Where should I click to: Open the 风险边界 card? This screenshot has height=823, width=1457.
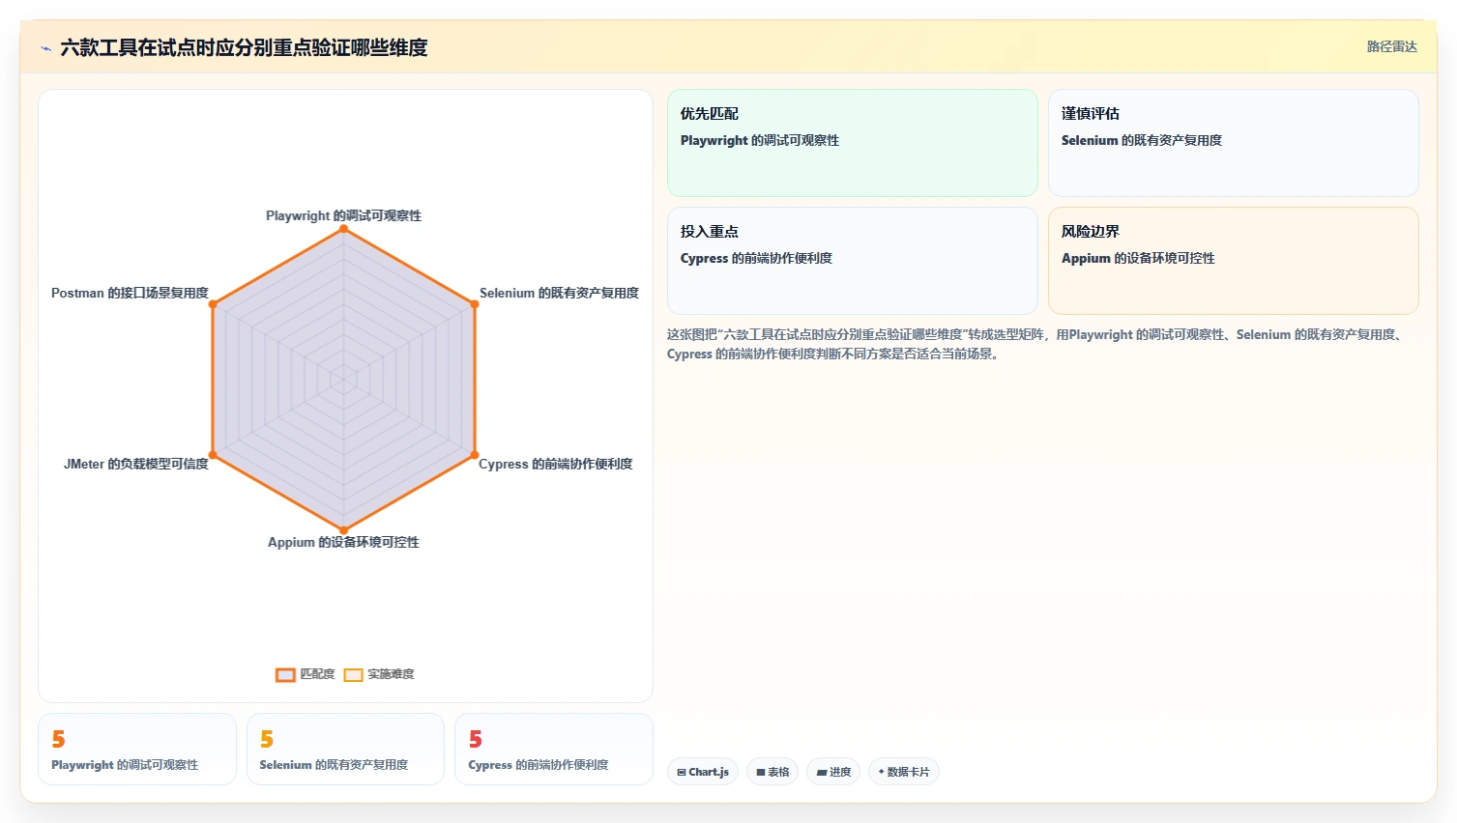(1233, 261)
